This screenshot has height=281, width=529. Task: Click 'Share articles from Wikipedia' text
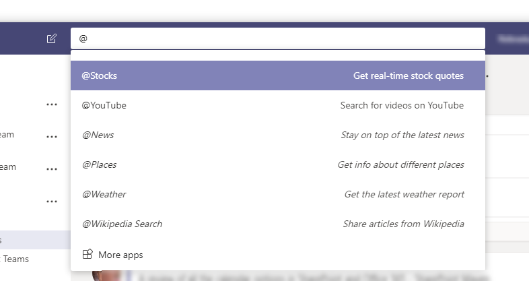404,224
